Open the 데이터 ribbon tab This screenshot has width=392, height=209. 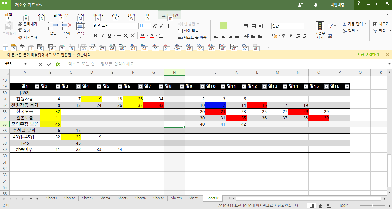[98, 16]
